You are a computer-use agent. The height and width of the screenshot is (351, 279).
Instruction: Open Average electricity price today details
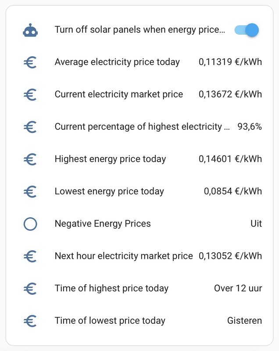click(x=117, y=62)
